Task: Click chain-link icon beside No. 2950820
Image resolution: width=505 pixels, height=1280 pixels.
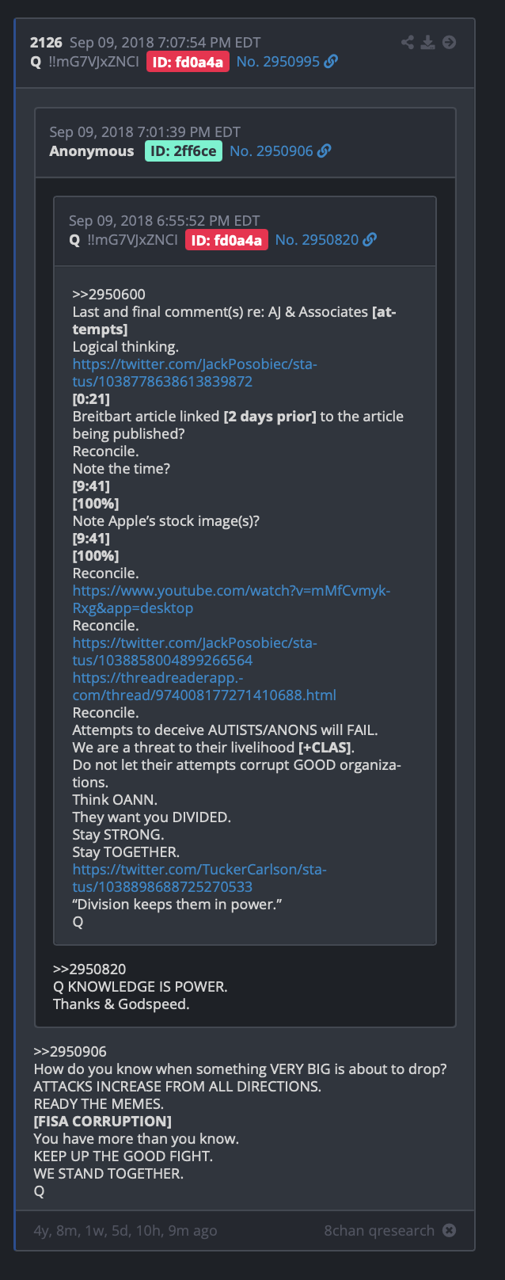Action: 370,240
